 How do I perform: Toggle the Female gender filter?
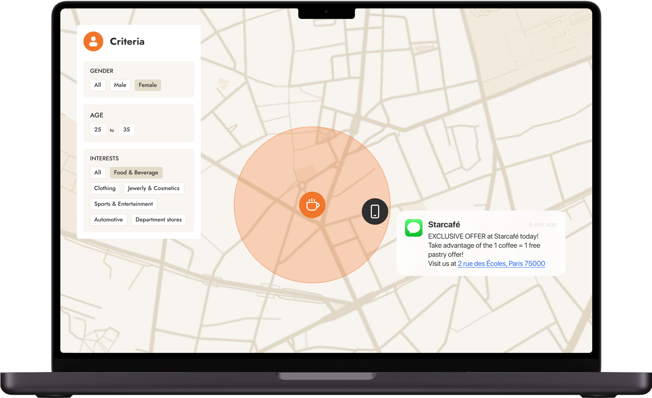(x=148, y=85)
